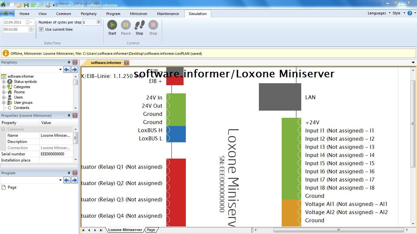This screenshot has width=417, height=234.
Task: Open the Maintenance ribbon tab
Action: coord(168,14)
